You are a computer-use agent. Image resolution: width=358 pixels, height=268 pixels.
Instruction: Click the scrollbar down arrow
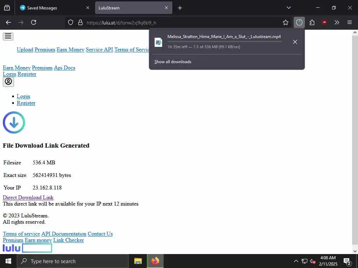click(355, 251)
